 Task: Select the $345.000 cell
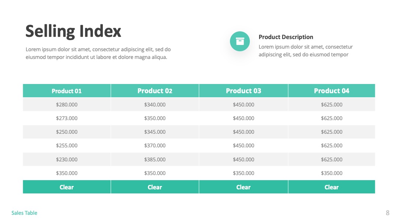point(155,132)
